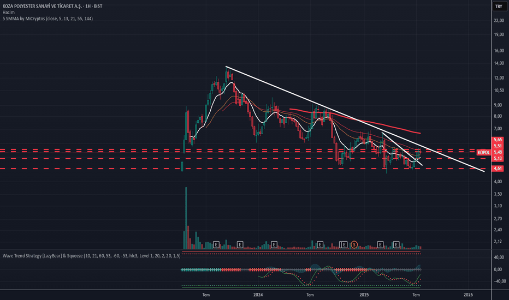This screenshot has height=300, width=509.
Task: Select the KOPOL price label tag
Action: (483, 152)
